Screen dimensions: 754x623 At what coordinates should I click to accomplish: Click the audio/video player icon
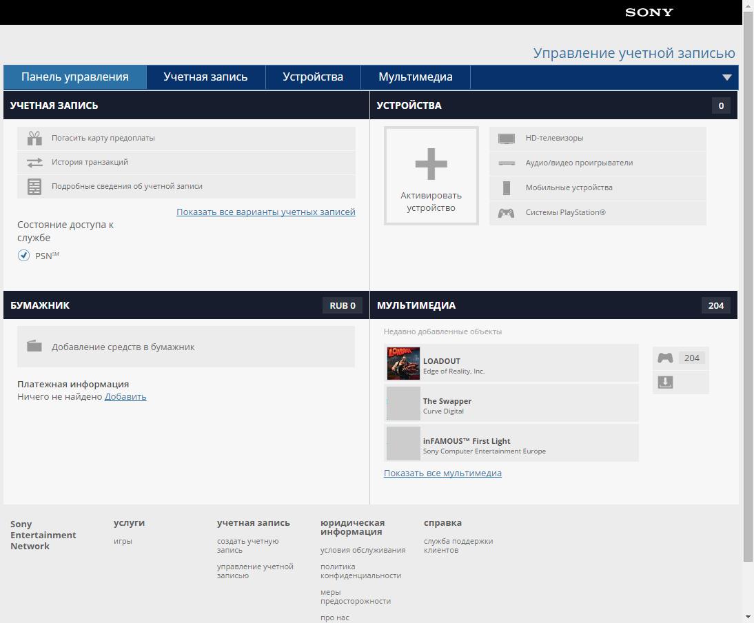click(x=507, y=163)
